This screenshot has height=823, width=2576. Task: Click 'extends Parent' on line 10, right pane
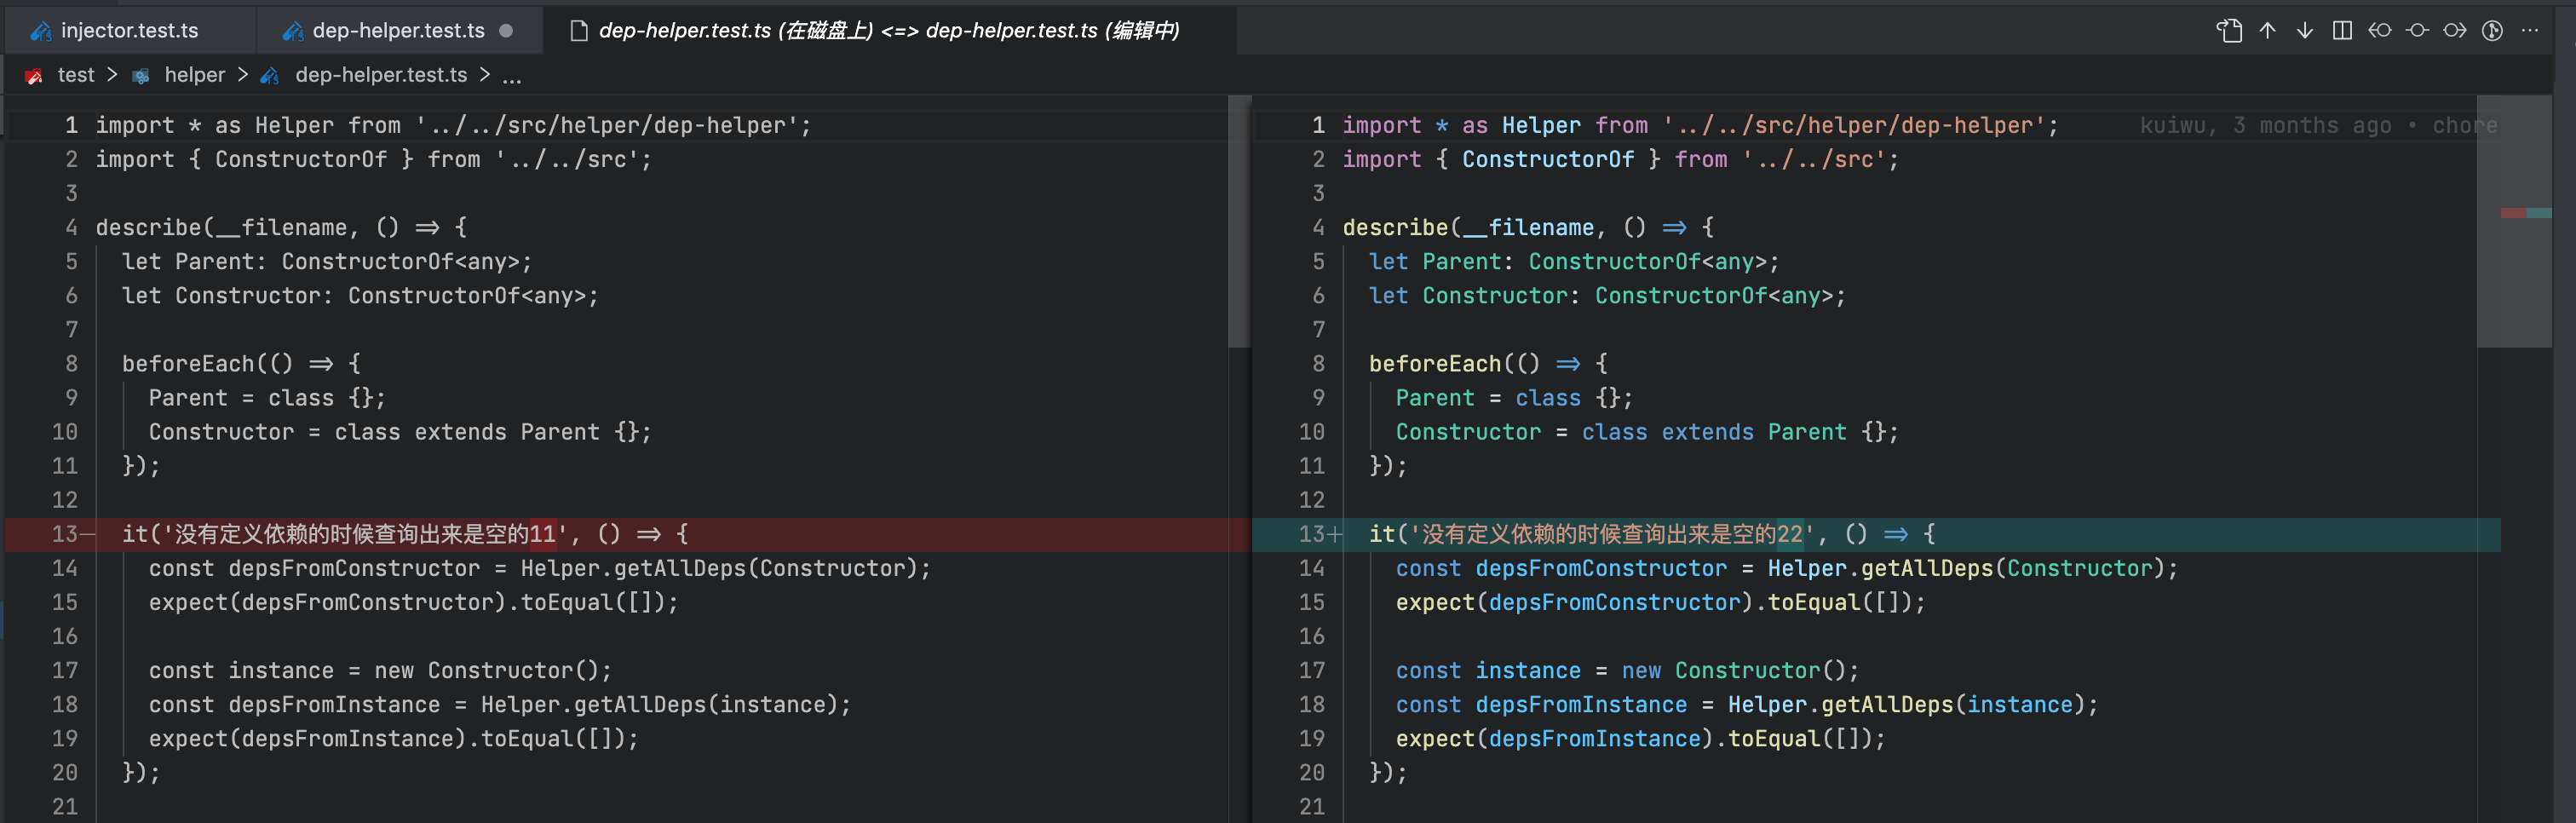point(1754,432)
